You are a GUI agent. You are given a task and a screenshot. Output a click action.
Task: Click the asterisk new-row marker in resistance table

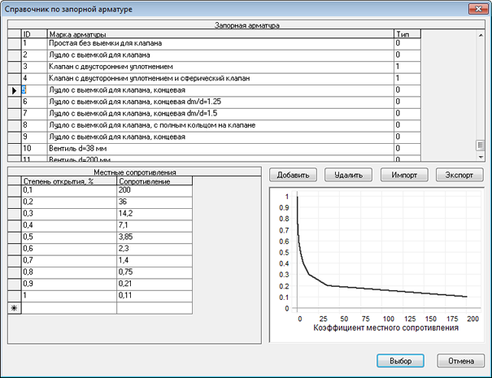tap(14, 308)
